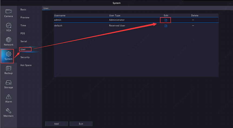Select the Security menu item
This screenshot has width=233, height=128.
pyautogui.click(x=25, y=57)
